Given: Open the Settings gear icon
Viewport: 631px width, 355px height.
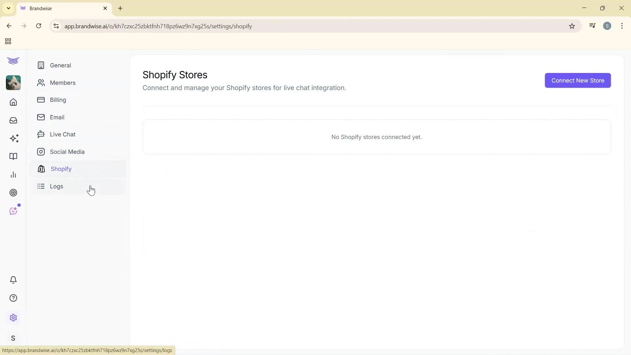Looking at the screenshot, I should click(x=13, y=318).
